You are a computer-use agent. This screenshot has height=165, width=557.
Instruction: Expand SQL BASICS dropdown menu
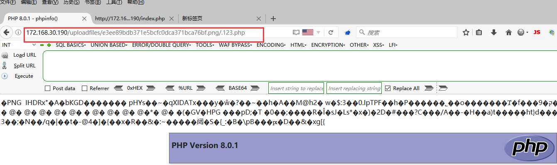click(71, 45)
